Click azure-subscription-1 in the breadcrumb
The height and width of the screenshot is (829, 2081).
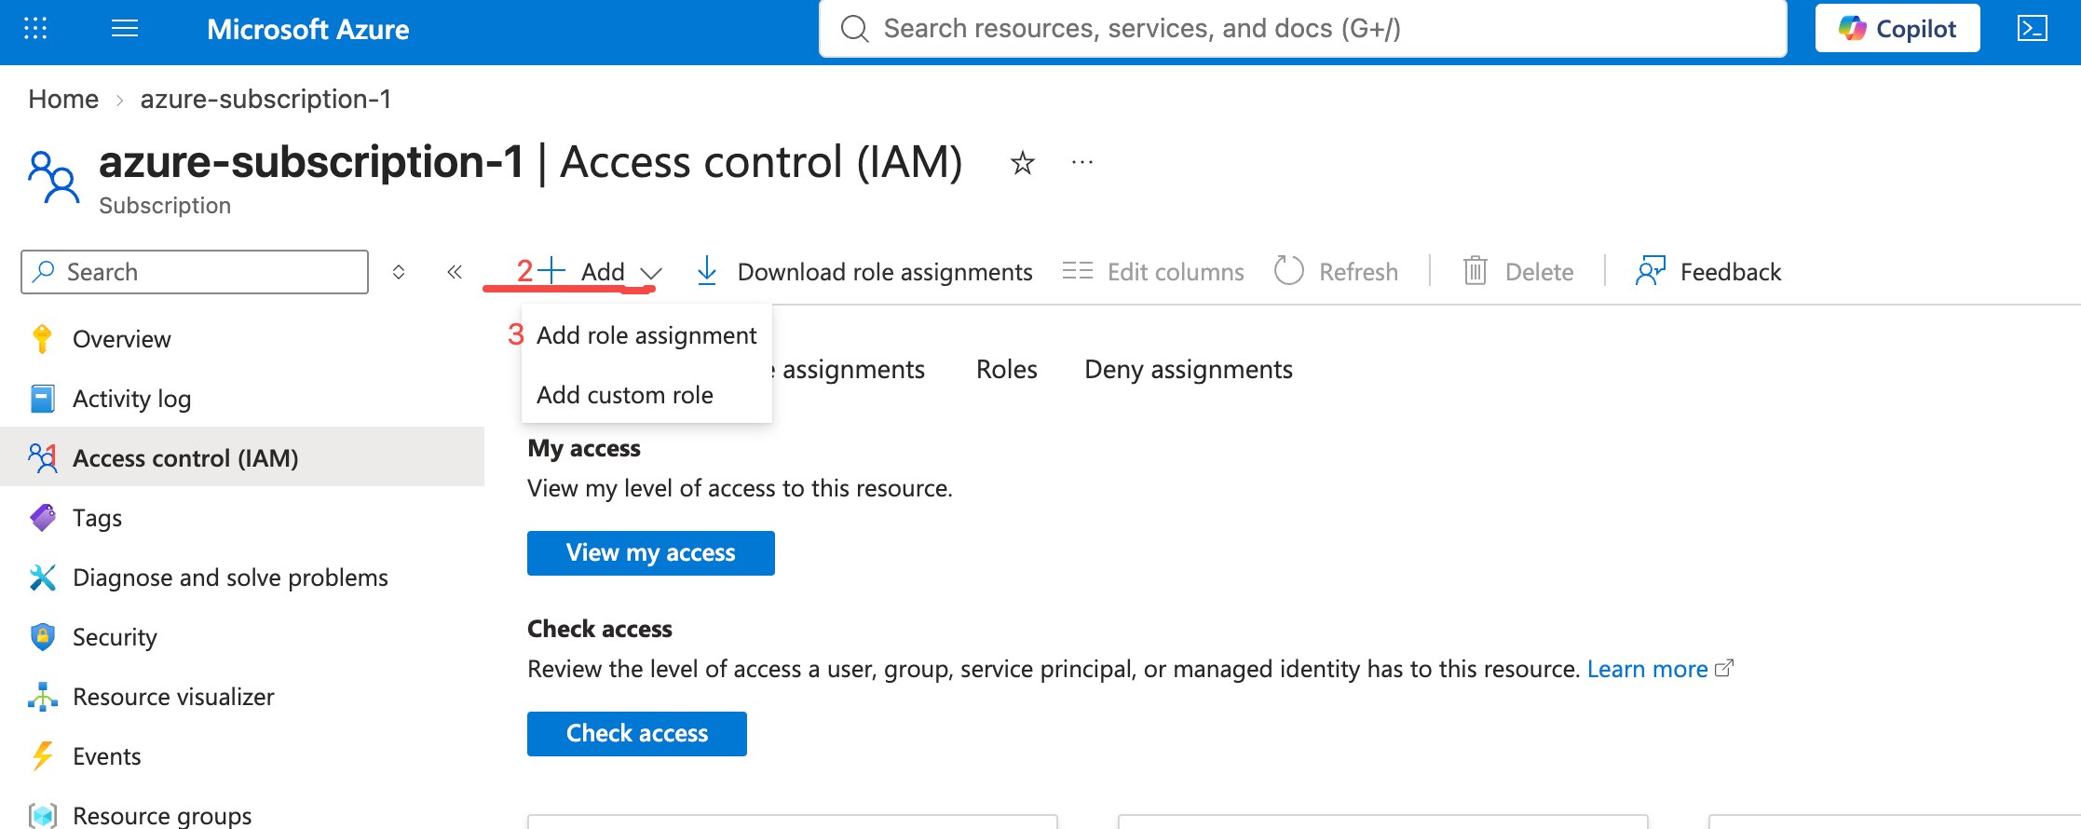coord(265,99)
